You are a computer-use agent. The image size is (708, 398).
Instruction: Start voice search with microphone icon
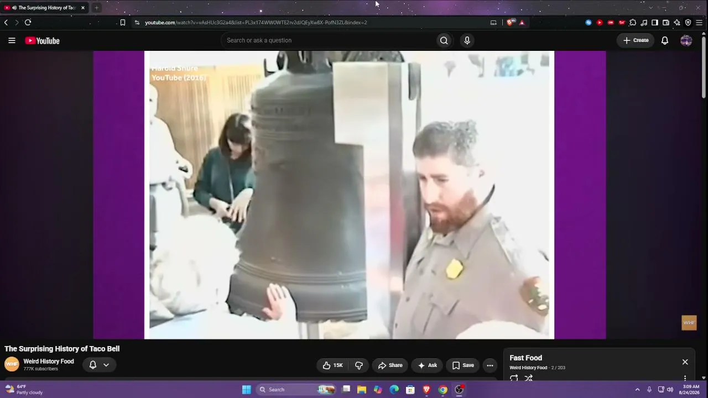(x=467, y=40)
